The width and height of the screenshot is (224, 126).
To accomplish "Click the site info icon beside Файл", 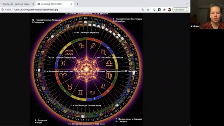I will 2,9.
